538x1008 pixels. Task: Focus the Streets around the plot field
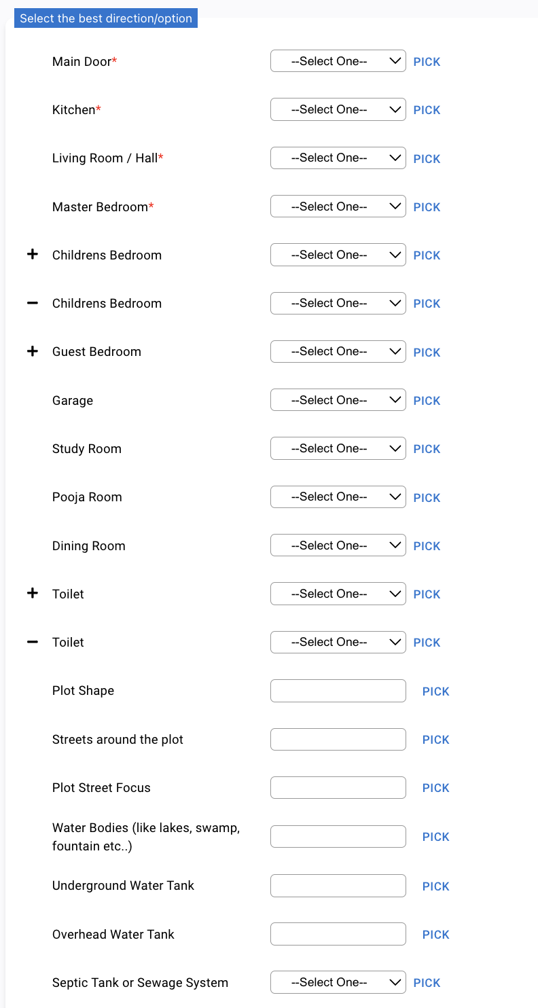(338, 739)
